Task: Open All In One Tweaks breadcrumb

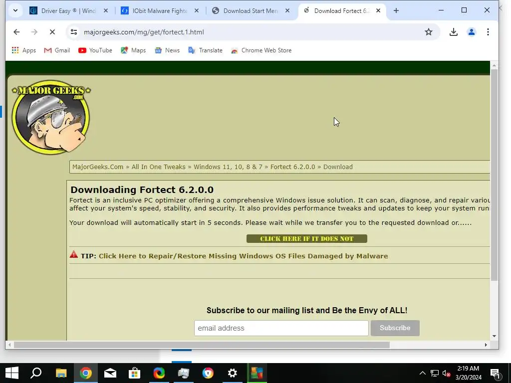Action: 158,167
